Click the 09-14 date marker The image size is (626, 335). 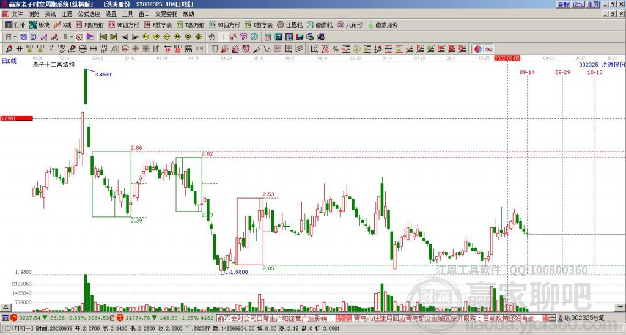tap(527, 72)
